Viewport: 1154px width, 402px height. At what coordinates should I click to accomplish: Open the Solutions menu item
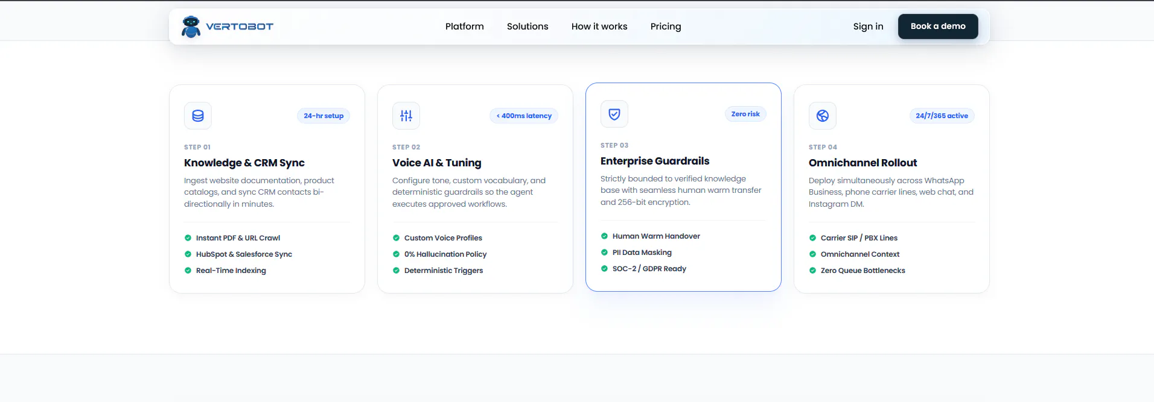(528, 27)
